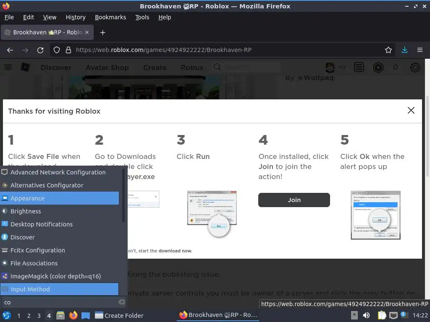This screenshot has height=322, width=430.
Task: Switch to workspace 3
Action: tap(39, 316)
